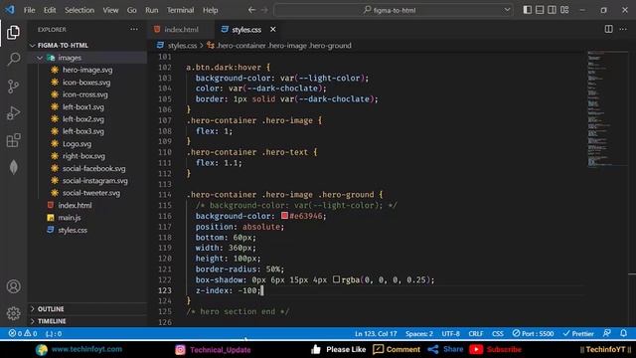This screenshot has width=636, height=358.
Task: Open Run and Debug view
Action: 13,113
